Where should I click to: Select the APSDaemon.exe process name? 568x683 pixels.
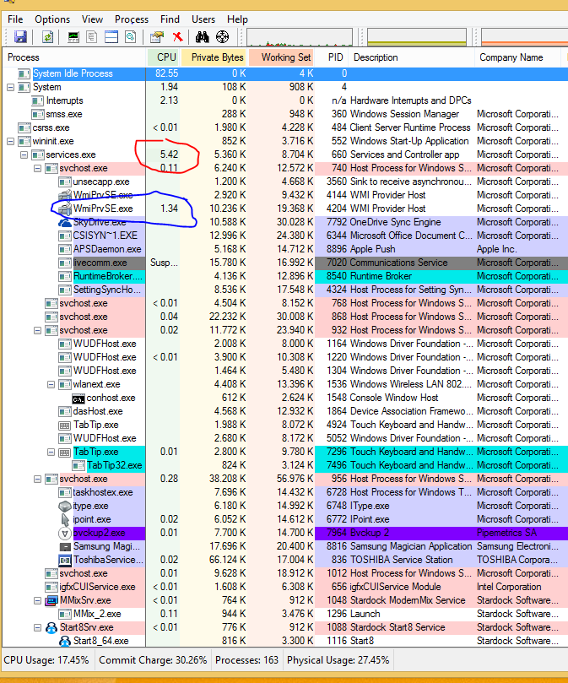pos(107,249)
